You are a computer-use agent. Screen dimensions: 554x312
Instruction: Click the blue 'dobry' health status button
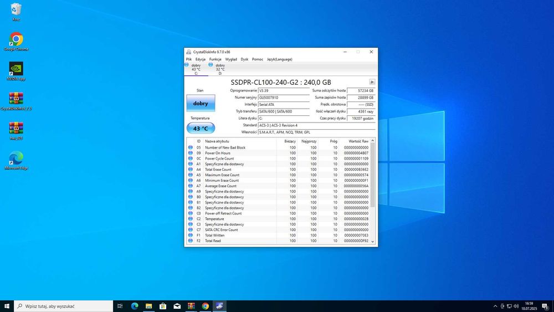tap(201, 103)
